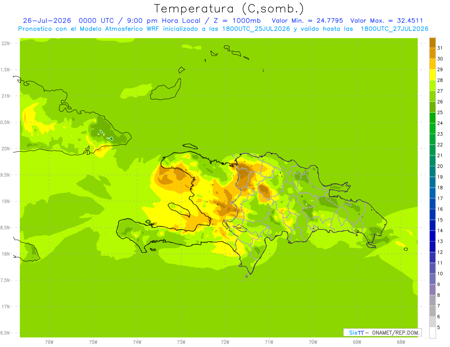This screenshot has width=450, height=347.
Task: Click the "22N" latitude label
Action: (x=6, y=43)
